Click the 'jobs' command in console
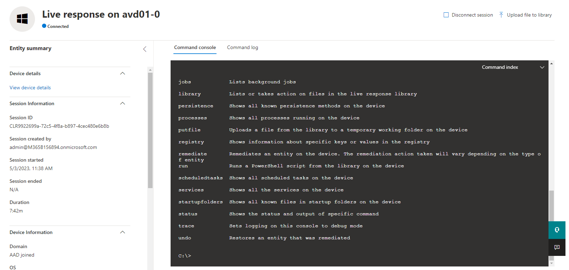This screenshot has width=569, height=270. coord(185,82)
